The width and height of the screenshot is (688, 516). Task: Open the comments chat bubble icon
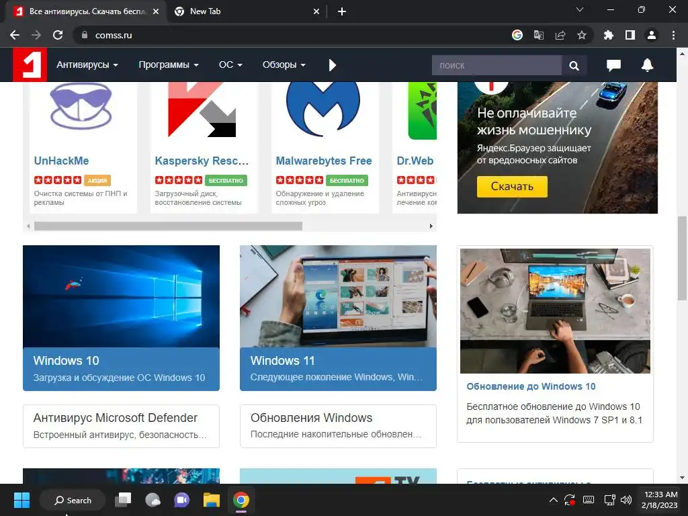[x=613, y=65]
